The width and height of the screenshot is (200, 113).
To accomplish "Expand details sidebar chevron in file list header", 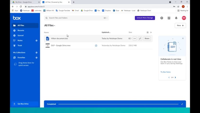I will (x=151, y=32).
